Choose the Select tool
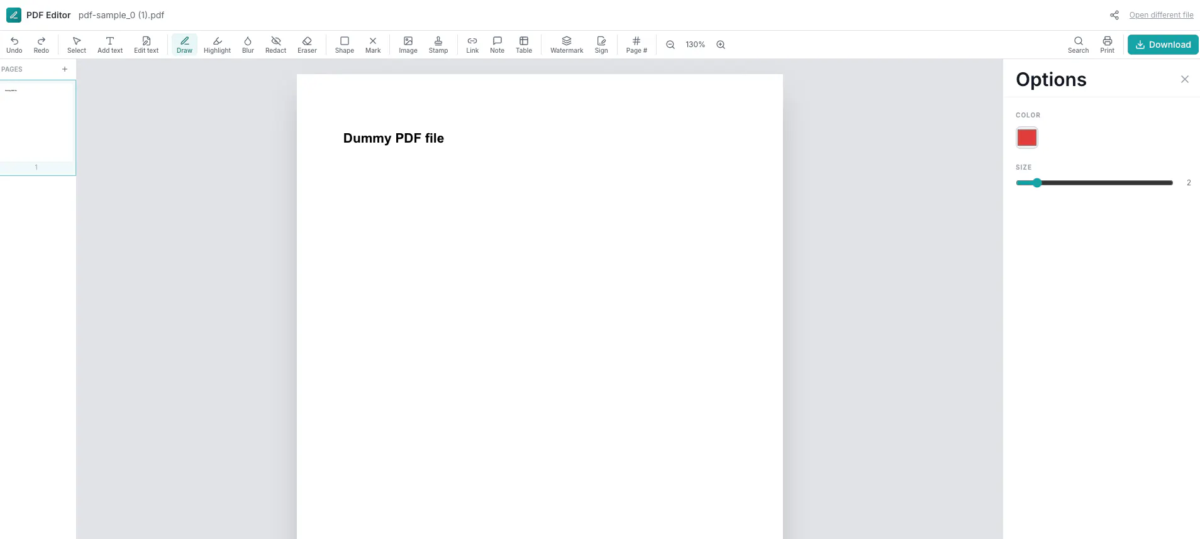 click(77, 45)
